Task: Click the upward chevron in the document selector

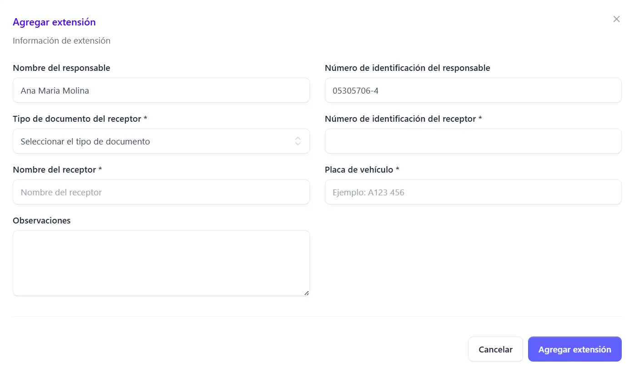Action: pyautogui.click(x=298, y=139)
